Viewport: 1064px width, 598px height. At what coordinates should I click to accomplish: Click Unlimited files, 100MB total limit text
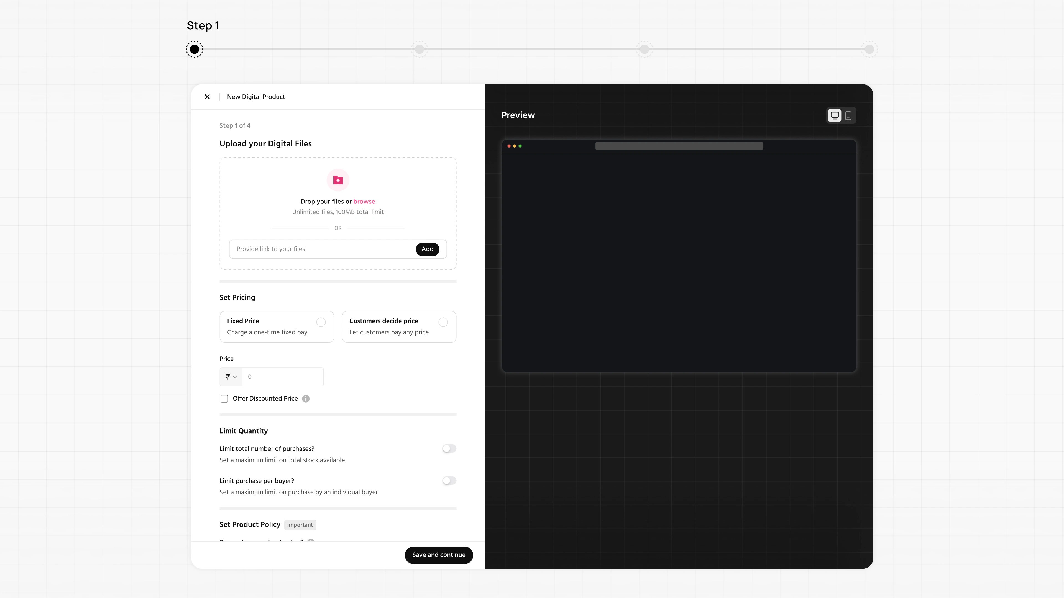tap(338, 212)
